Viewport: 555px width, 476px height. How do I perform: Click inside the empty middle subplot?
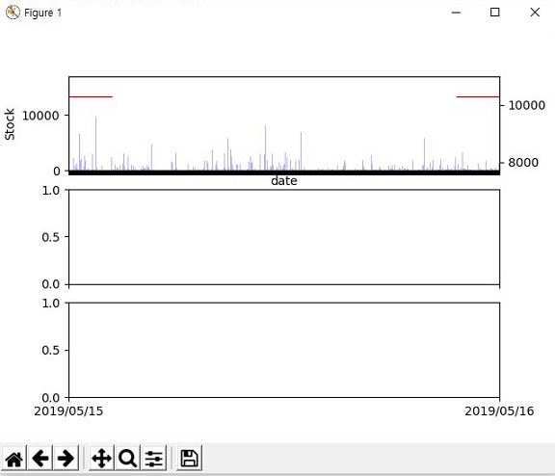[284, 237]
